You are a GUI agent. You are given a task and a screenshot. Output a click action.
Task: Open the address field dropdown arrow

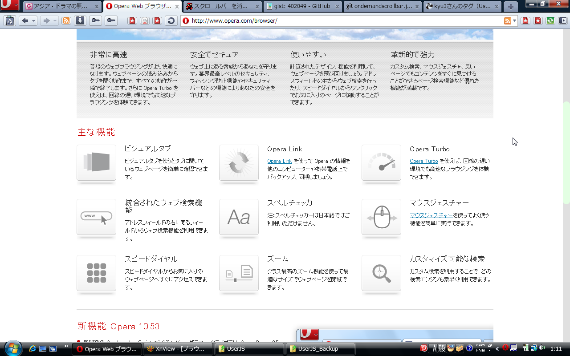514,21
